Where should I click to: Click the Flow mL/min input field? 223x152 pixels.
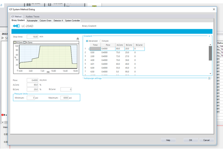point(32,80)
